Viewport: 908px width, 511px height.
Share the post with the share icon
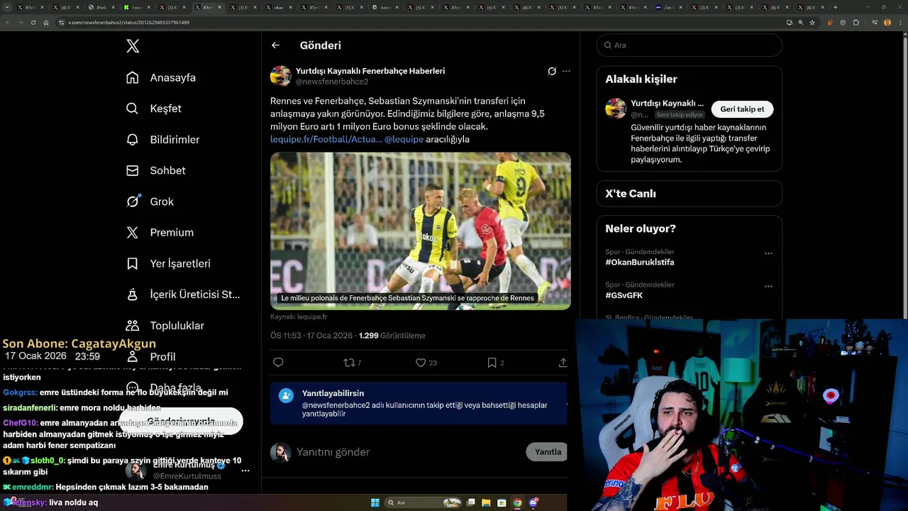563,363
